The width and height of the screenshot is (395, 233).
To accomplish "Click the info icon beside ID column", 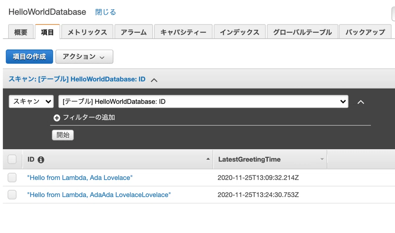I will pyautogui.click(x=41, y=160).
